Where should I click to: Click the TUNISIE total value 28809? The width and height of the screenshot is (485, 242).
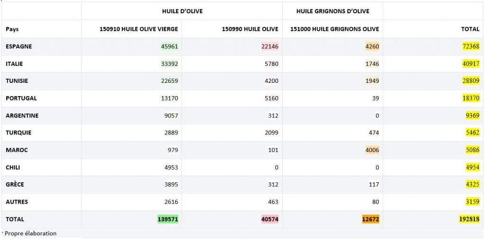[x=470, y=81]
